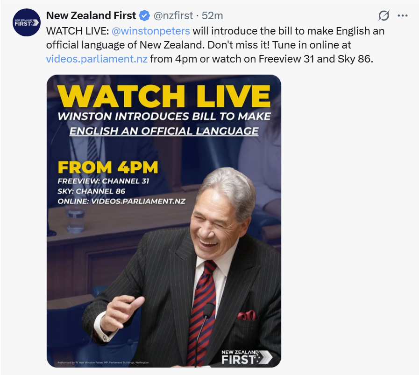Follow the @winstonpeters mention link

click(151, 31)
